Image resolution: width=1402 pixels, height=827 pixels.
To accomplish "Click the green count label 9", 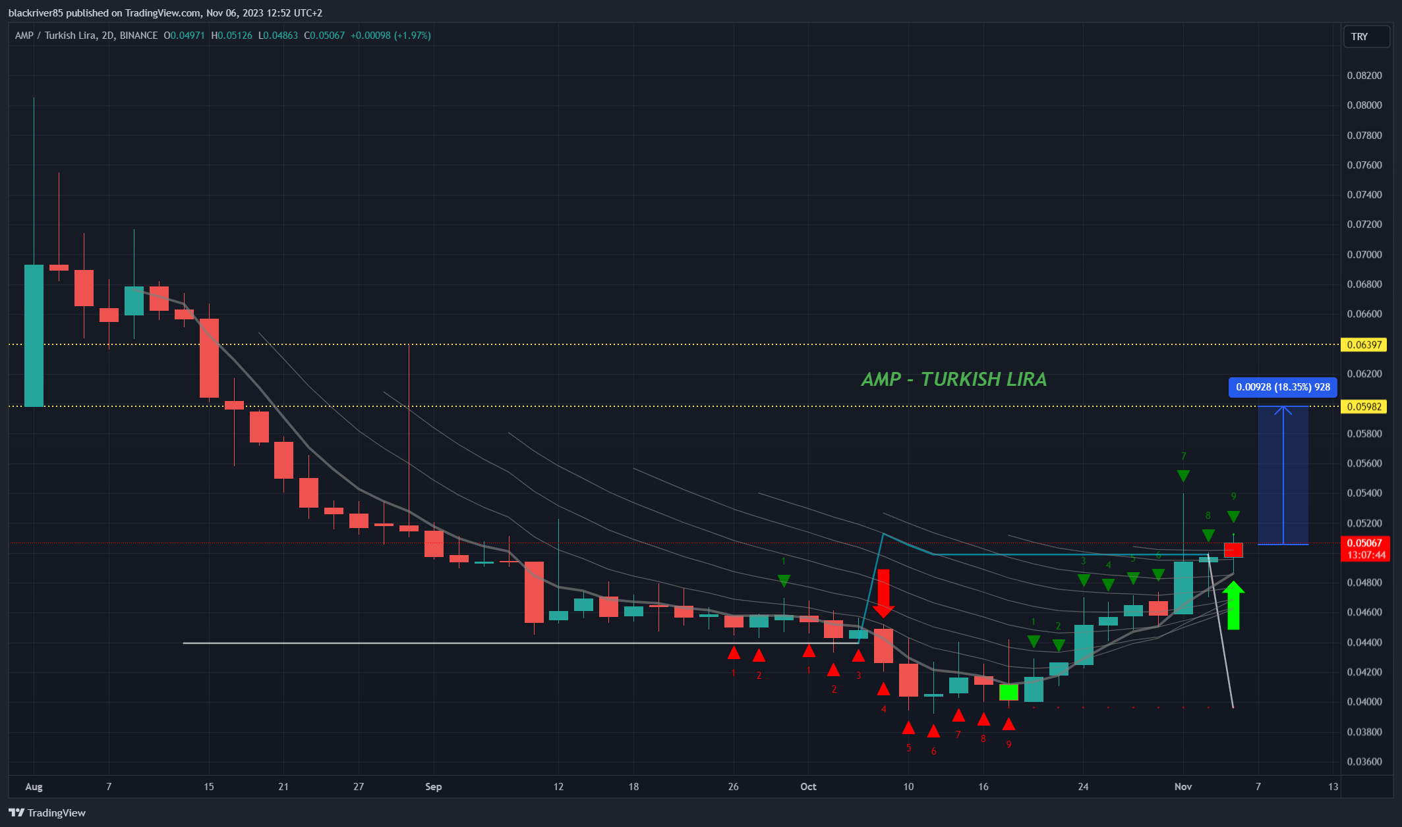I will [x=1233, y=496].
